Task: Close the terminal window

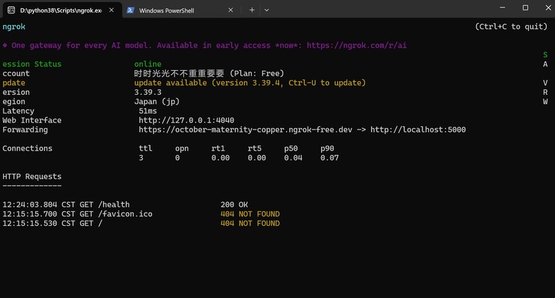Action: pyautogui.click(x=548, y=8)
